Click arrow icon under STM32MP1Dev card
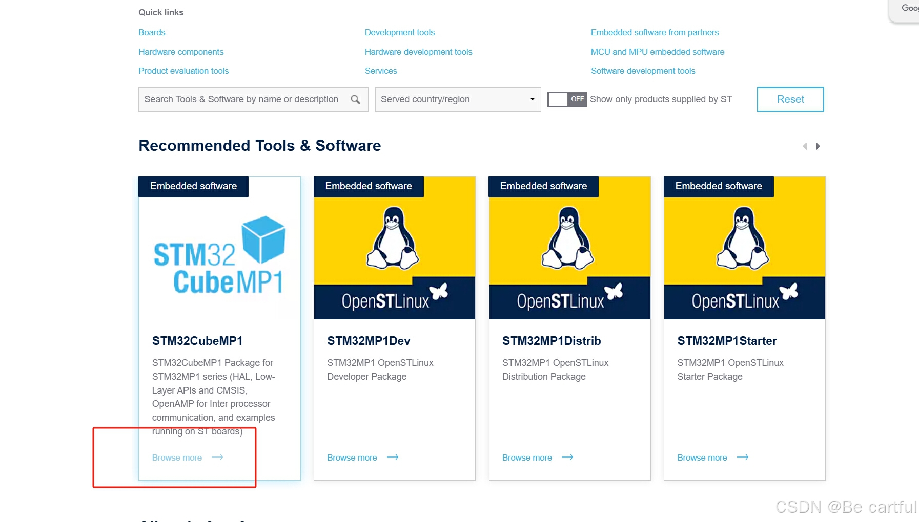 [x=393, y=457]
